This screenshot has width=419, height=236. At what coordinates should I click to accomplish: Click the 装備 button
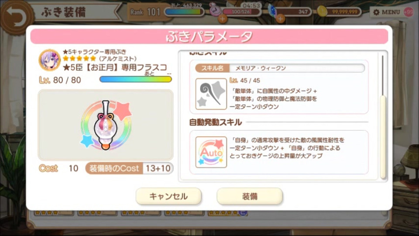point(250,196)
